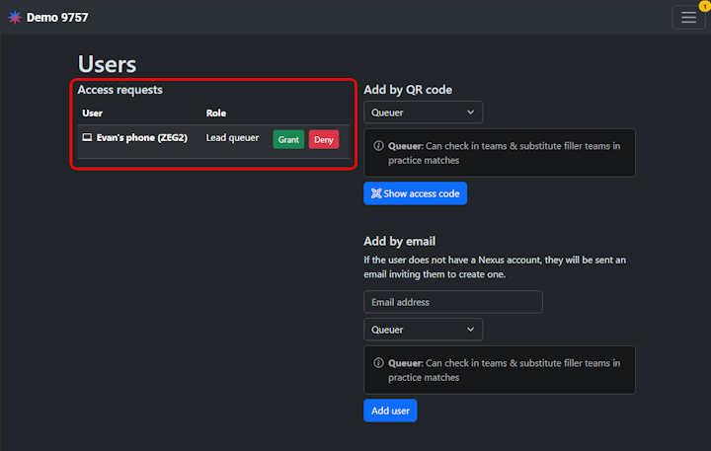Click the info icon under Add by QR code
711x451 pixels.
[379, 146]
